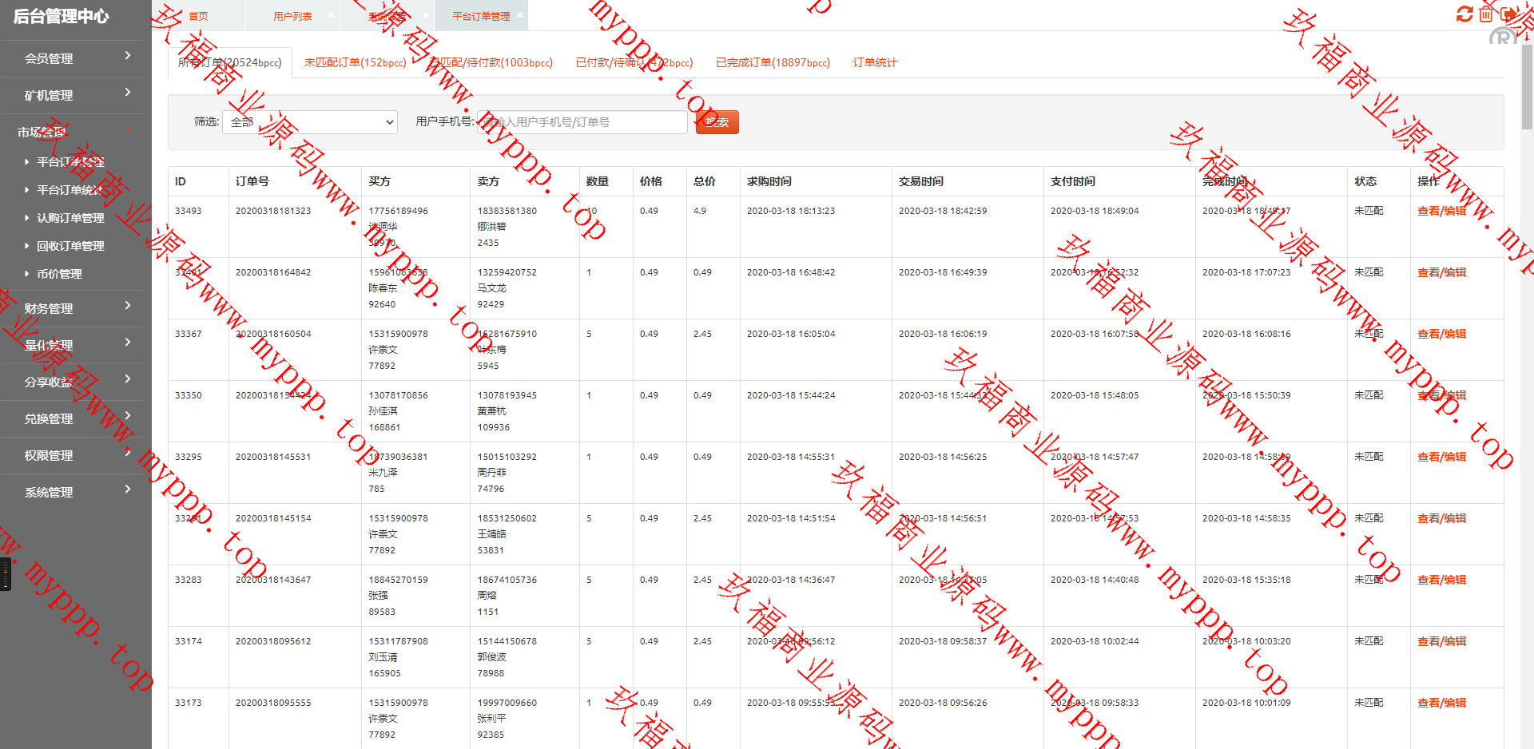Click the vertical scrollbar thumb on right
This screenshot has width=1534, height=749.
[1527, 88]
